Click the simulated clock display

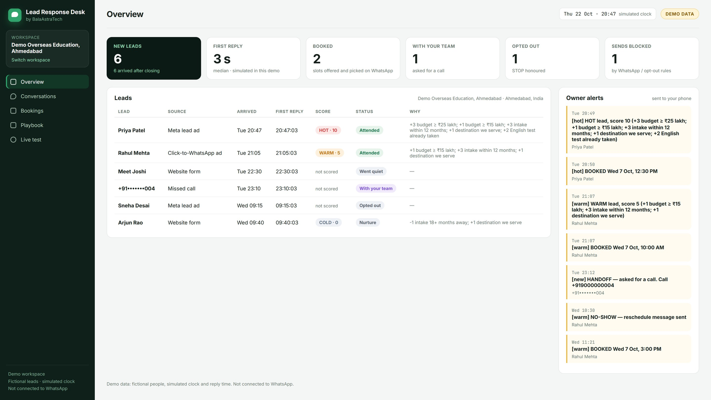(607, 14)
